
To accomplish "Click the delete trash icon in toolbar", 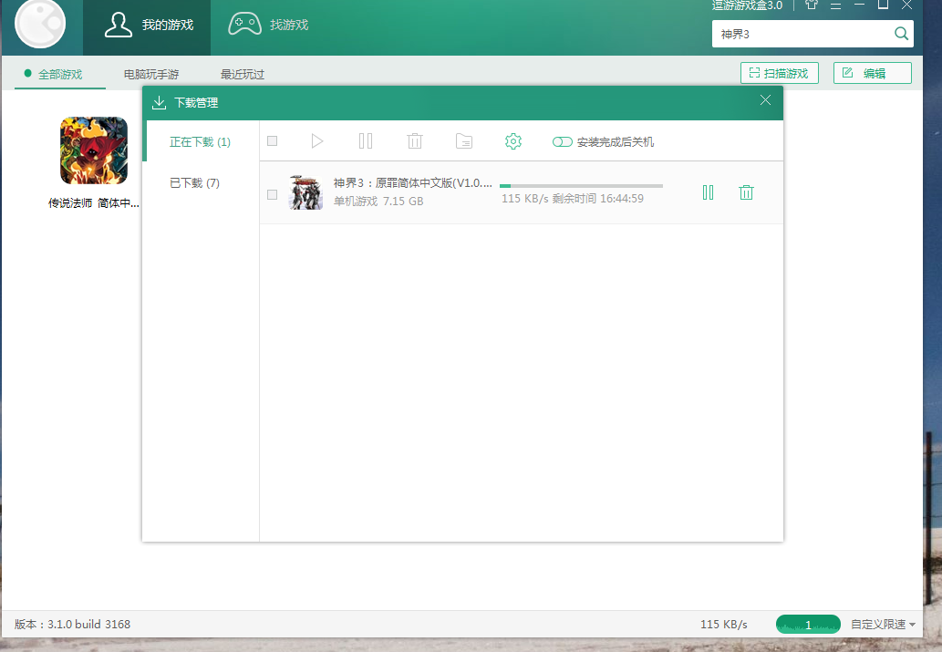I will click(415, 141).
